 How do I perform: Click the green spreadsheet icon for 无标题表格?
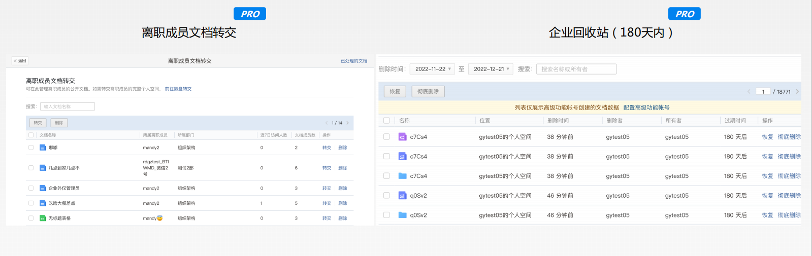coord(43,218)
